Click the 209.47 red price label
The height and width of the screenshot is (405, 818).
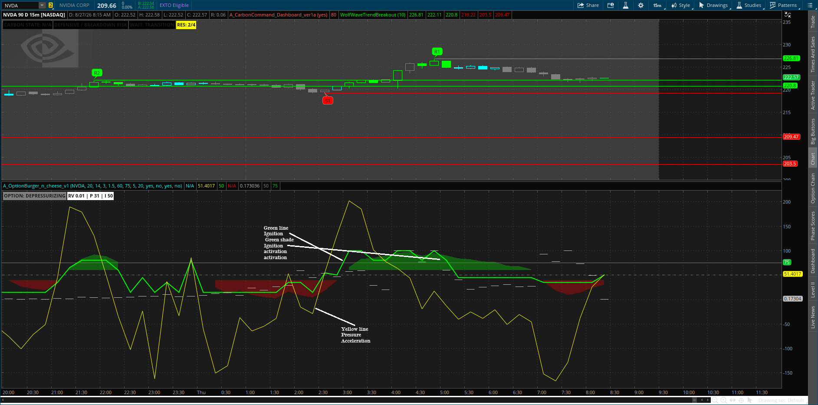(x=791, y=137)
